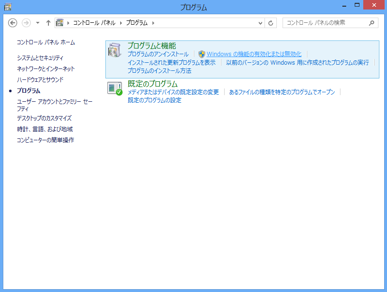
Task: Open ユーザー アカウントとファミリー セーフティ category
Action: point(55,105)
